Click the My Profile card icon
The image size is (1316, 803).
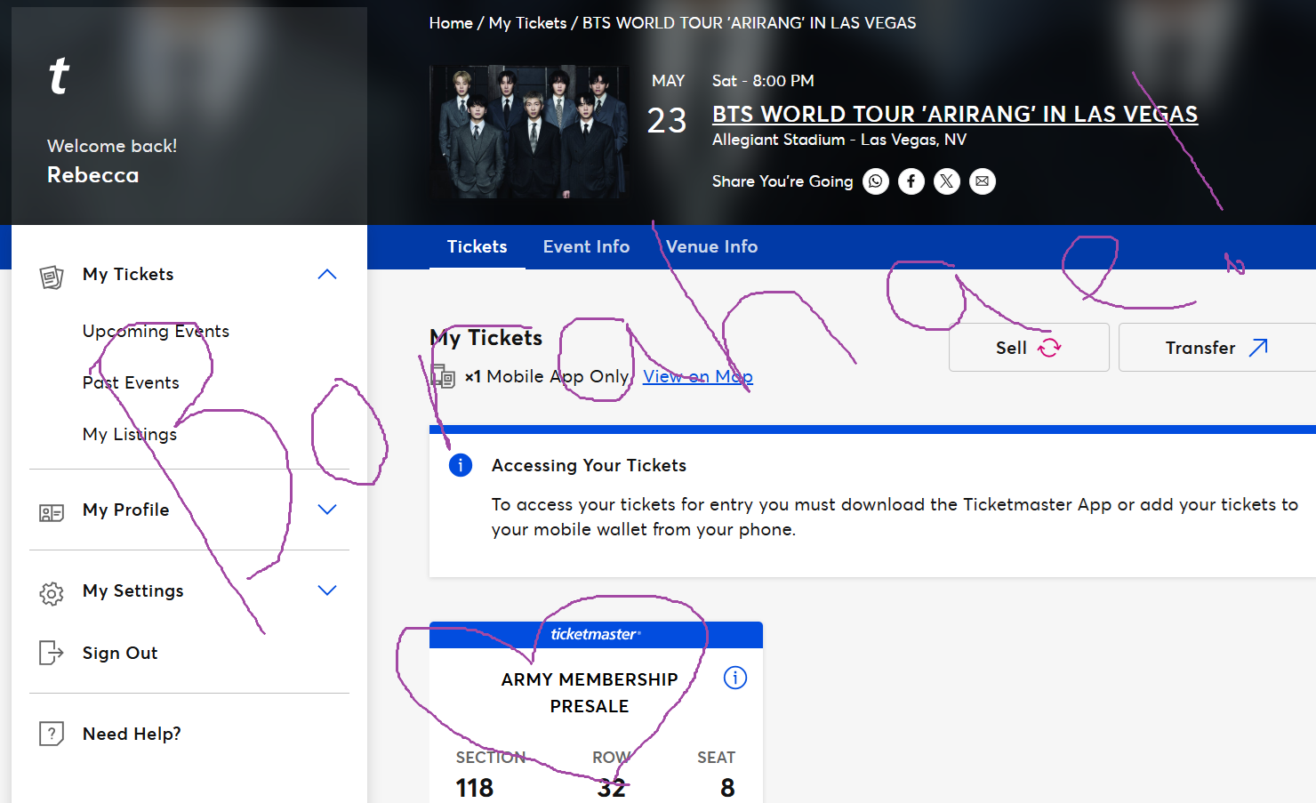(x=52, y=512)
